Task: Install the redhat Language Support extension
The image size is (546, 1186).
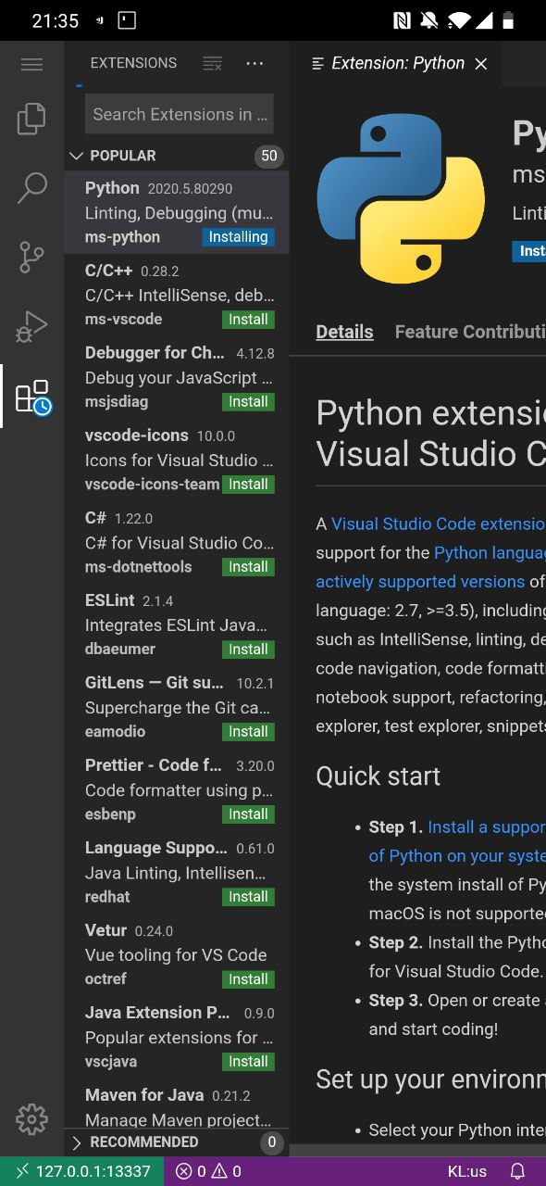Action: pos(248,897)
